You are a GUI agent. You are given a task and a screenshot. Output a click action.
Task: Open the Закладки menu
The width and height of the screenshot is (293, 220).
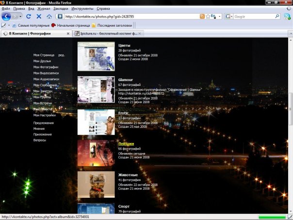(61, 9)
